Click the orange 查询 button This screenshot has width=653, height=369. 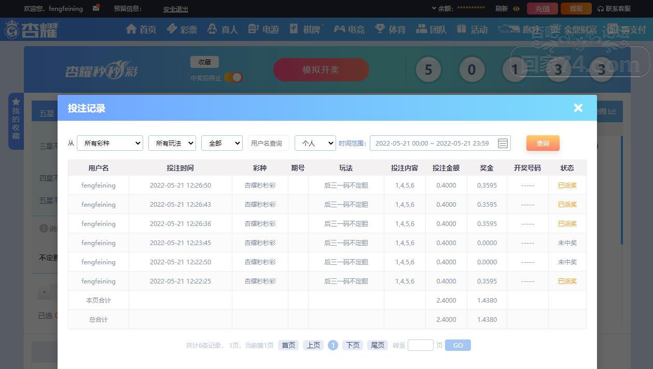[543, 144]
